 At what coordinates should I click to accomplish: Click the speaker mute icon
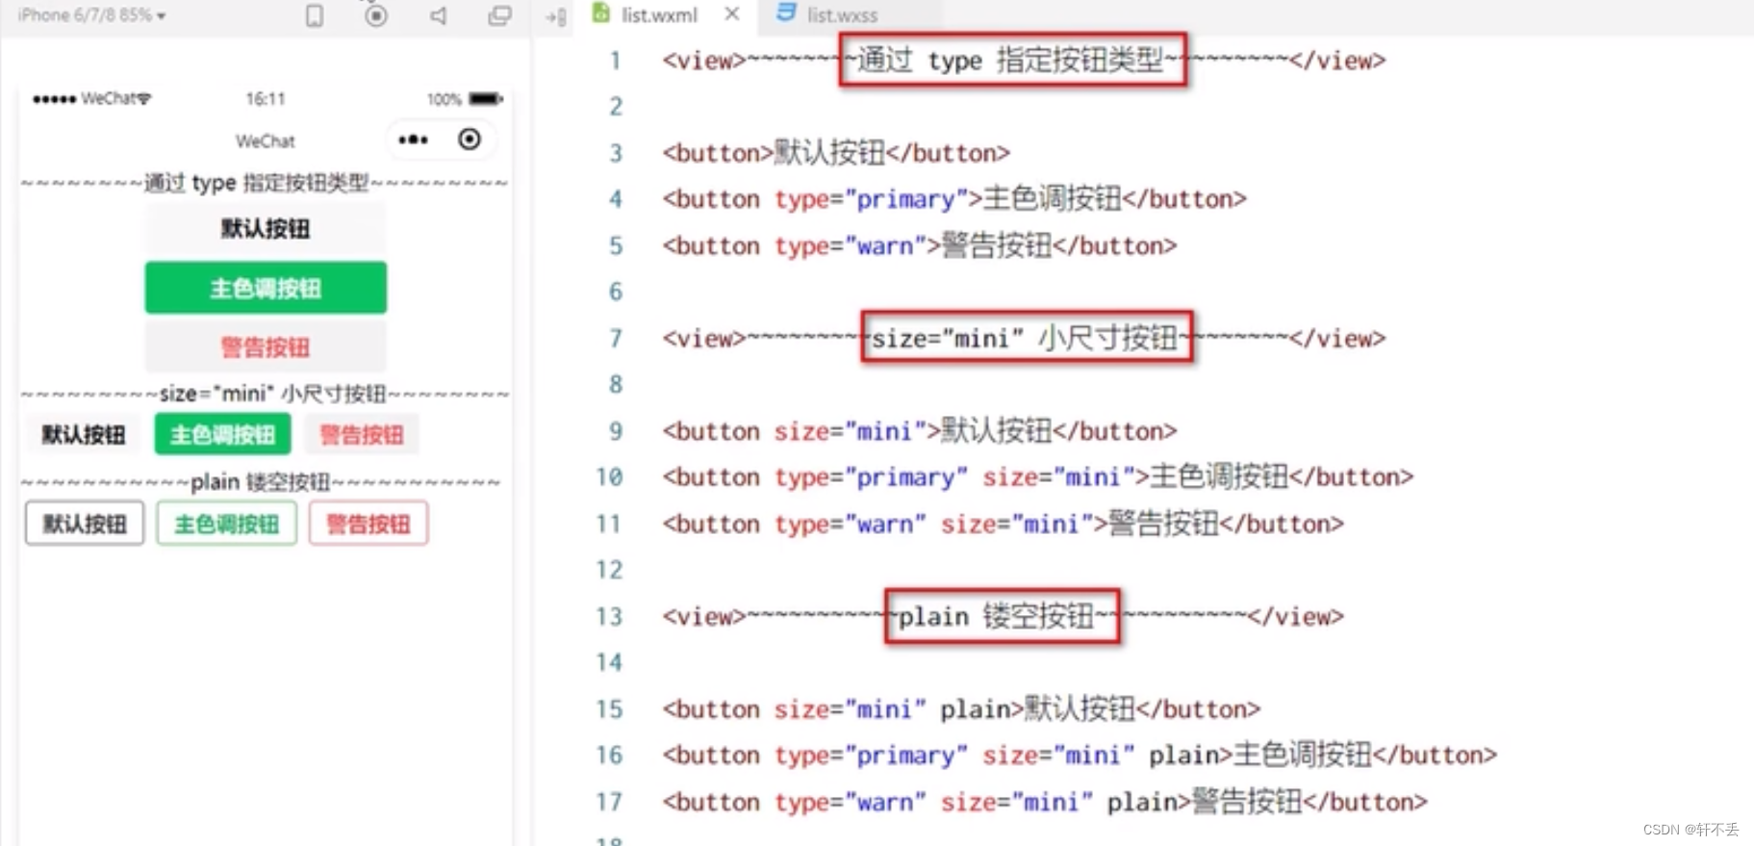point(439,15)
